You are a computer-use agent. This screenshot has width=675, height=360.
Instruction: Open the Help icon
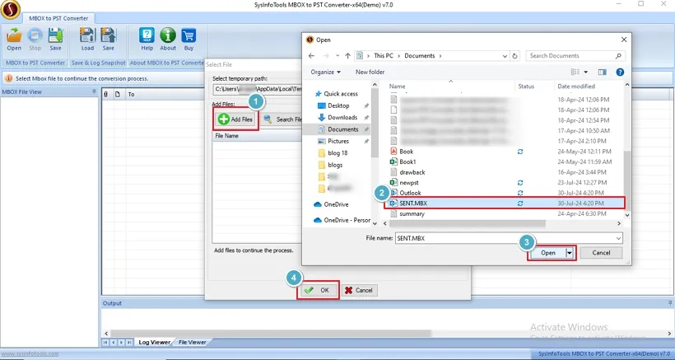click(147, 40)
